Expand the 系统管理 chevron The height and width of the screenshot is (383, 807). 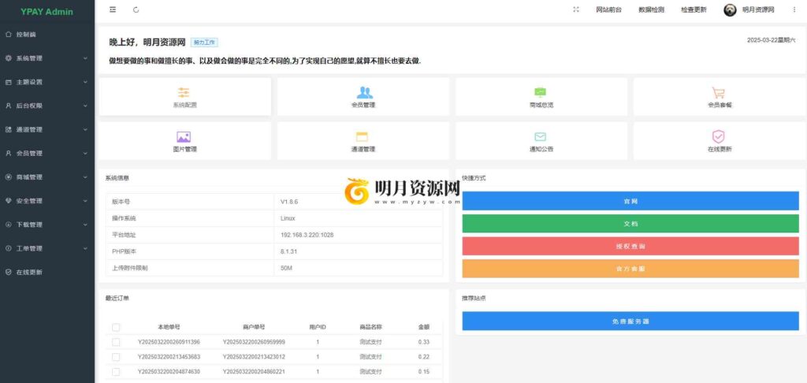point(85,58)
